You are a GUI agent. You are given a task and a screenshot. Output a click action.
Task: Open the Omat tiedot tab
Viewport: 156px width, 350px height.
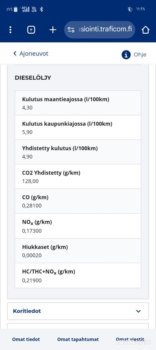click(x=26, y=339)
